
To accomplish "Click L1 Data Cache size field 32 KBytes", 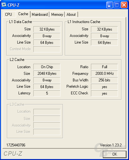I will point(47,29).
